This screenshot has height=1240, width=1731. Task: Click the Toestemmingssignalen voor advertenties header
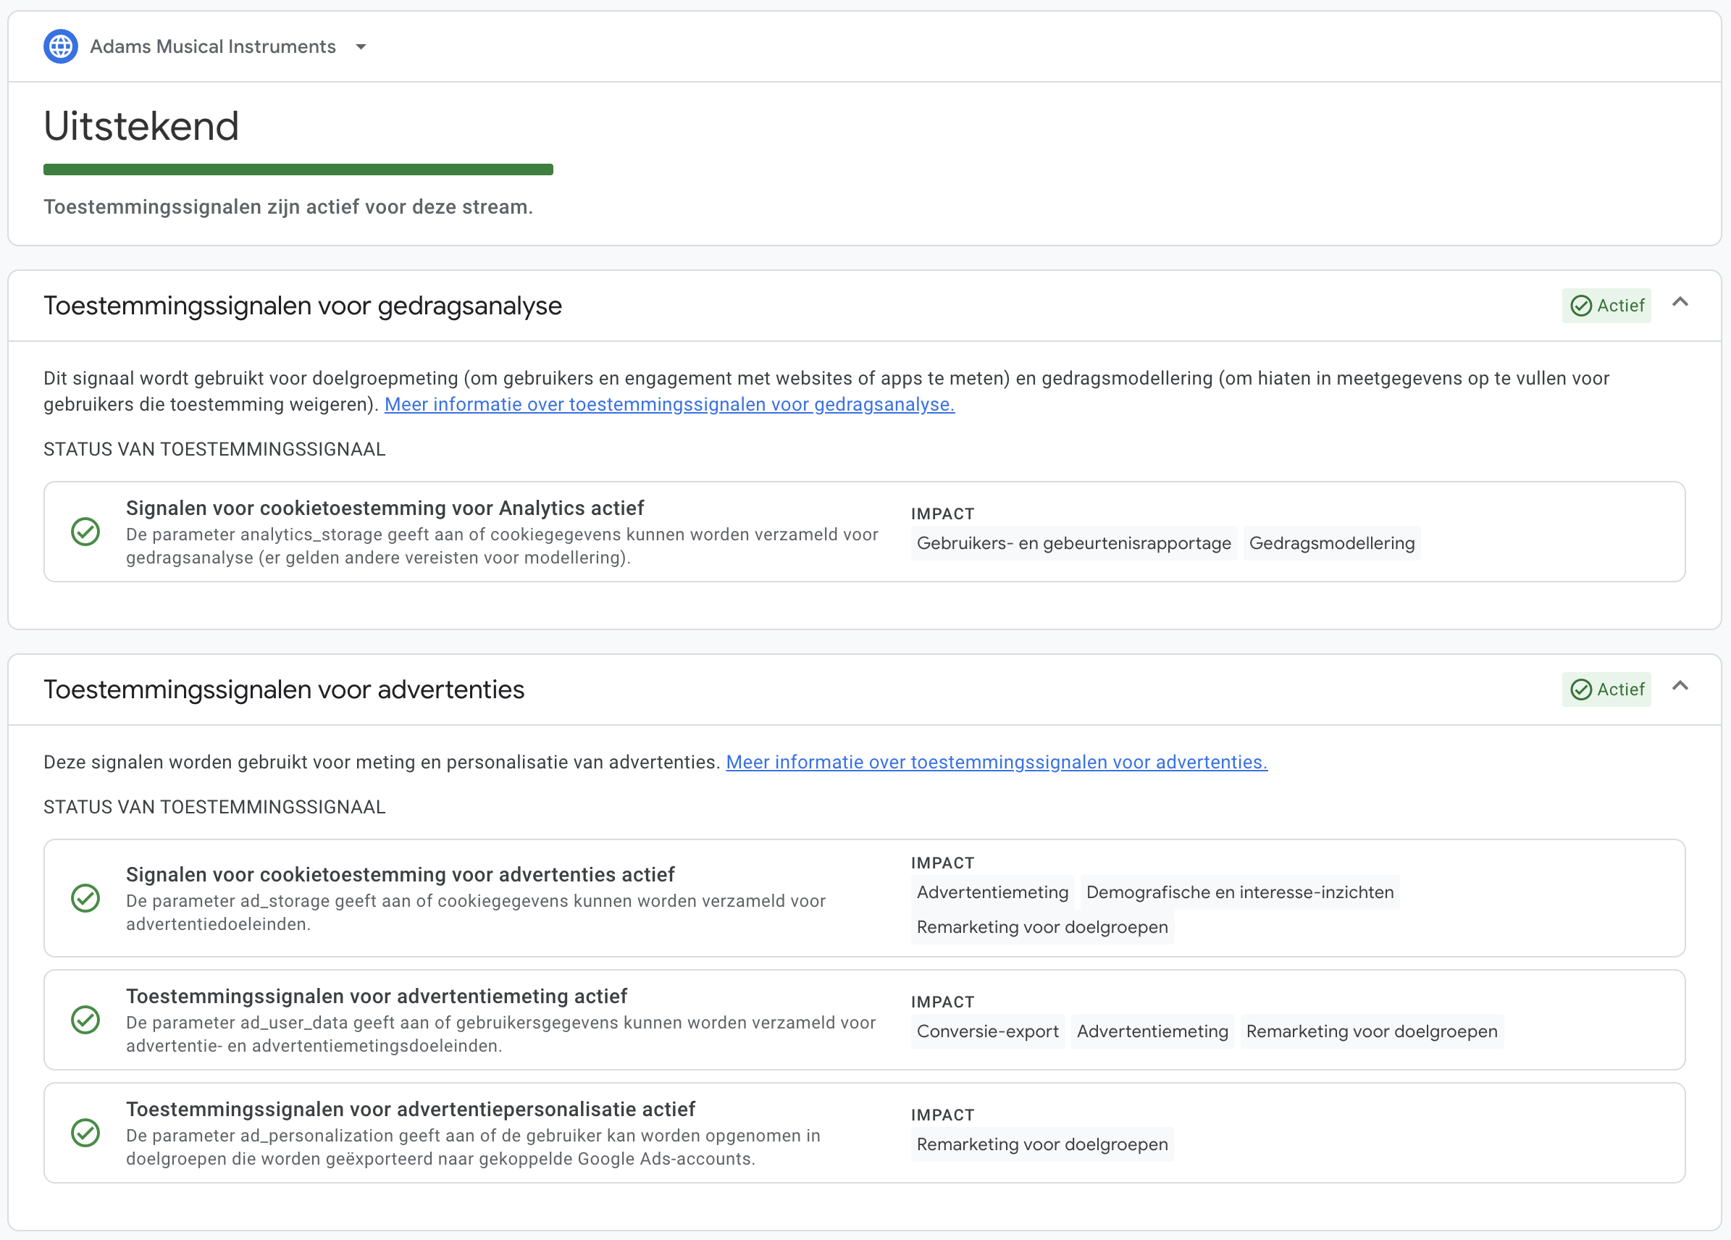[x=284, y=690]
